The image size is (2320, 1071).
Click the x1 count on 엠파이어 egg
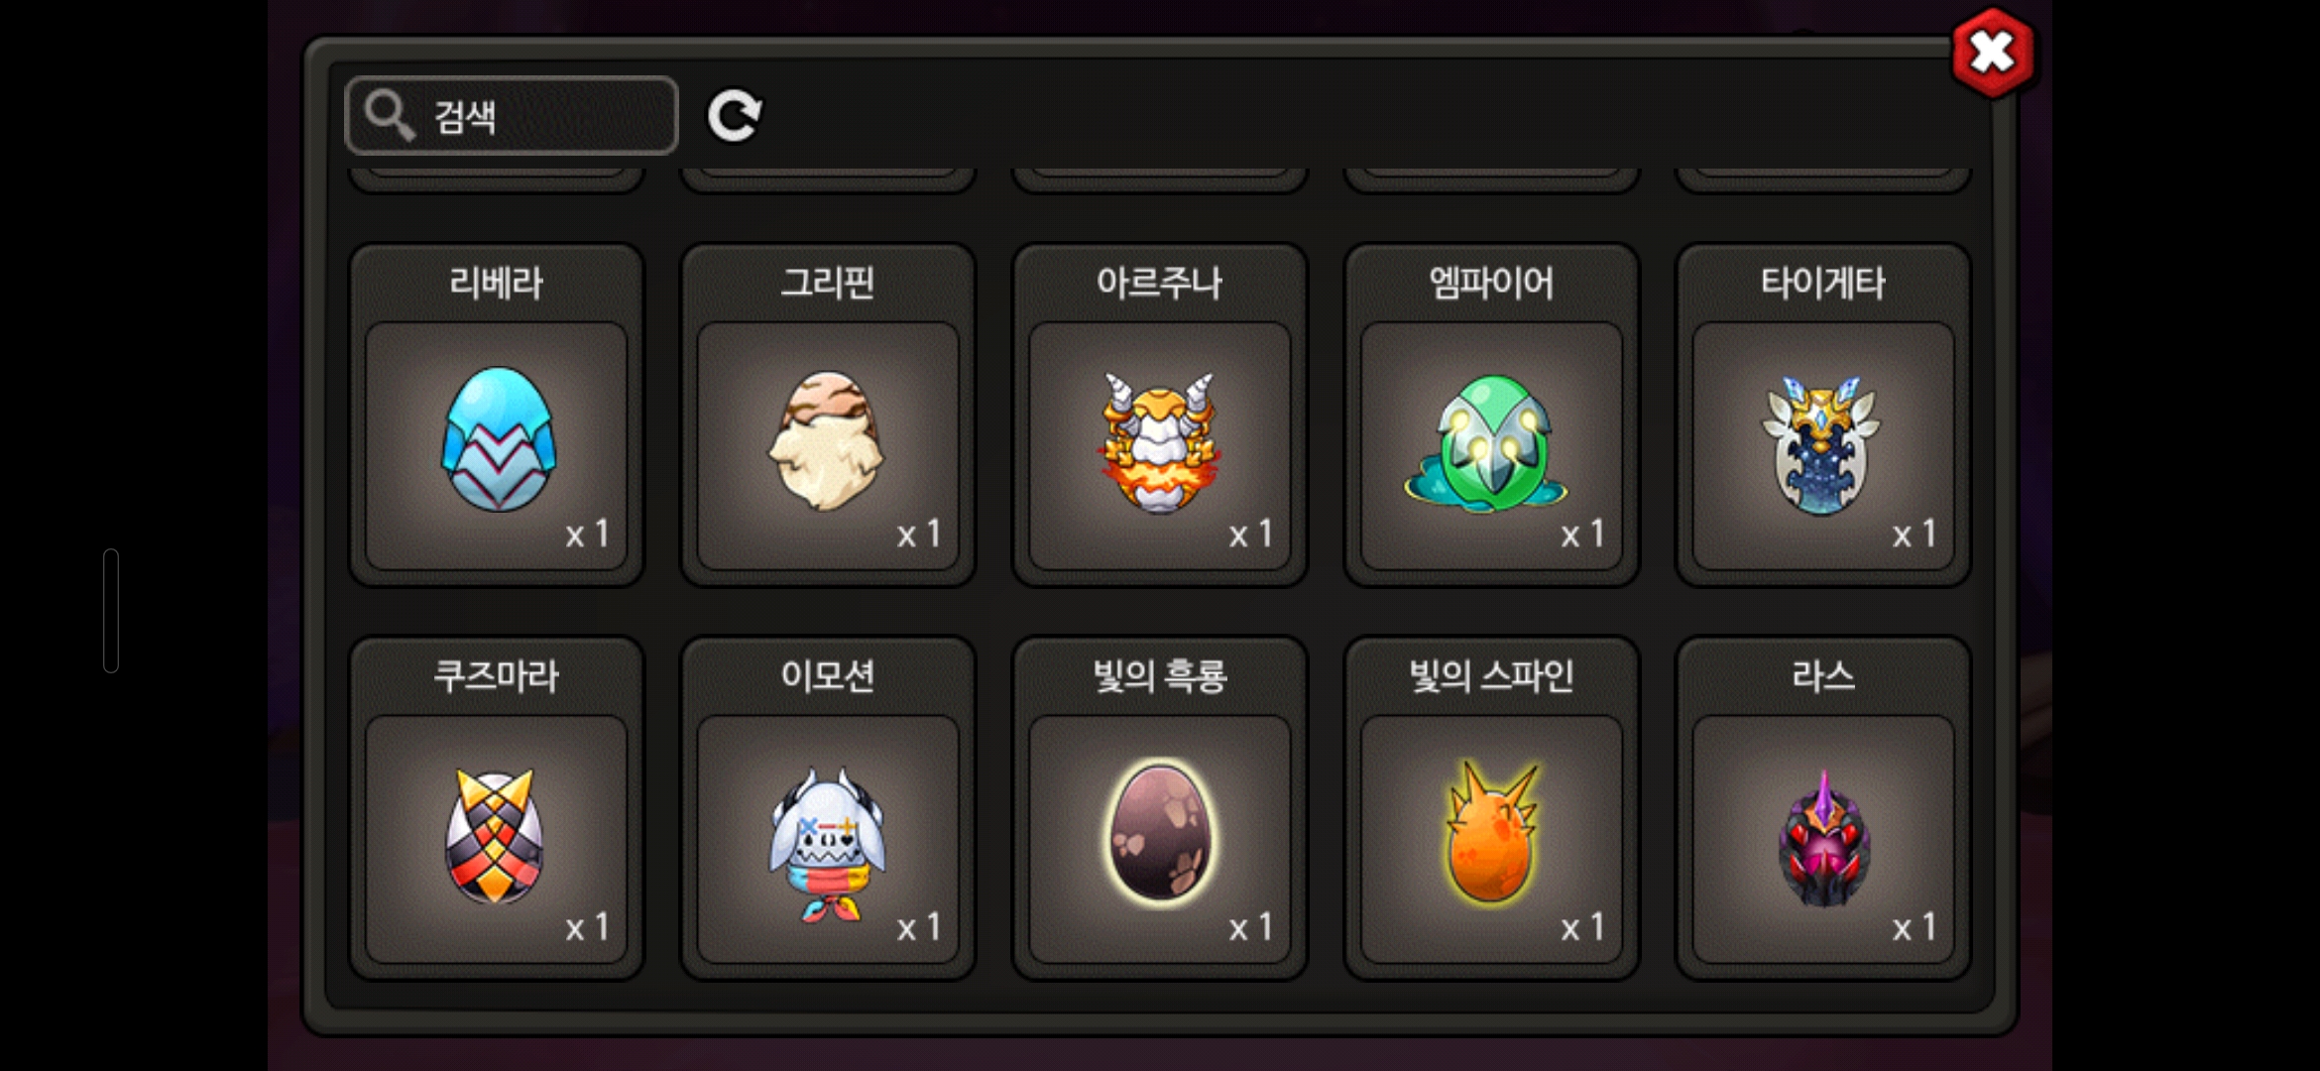(x=1583, y=535)
